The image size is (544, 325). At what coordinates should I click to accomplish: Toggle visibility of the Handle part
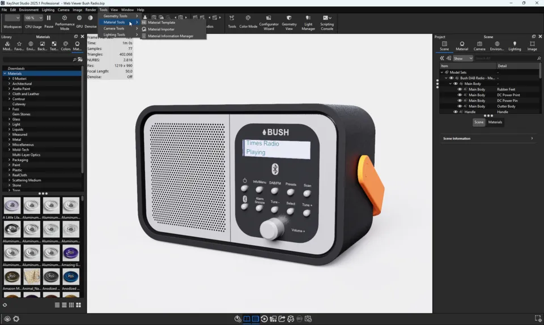tap(456, 112)
